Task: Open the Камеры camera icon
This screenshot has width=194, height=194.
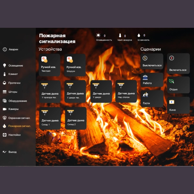Action: (x=5, y=109)
